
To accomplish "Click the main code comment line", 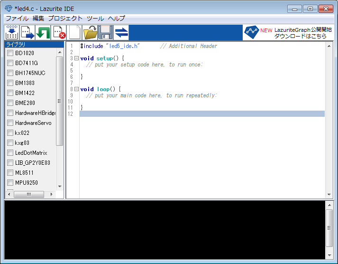I will 151,95.
